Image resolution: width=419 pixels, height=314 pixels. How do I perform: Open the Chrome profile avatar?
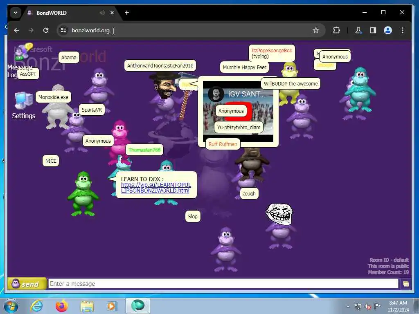click(388, 30)
